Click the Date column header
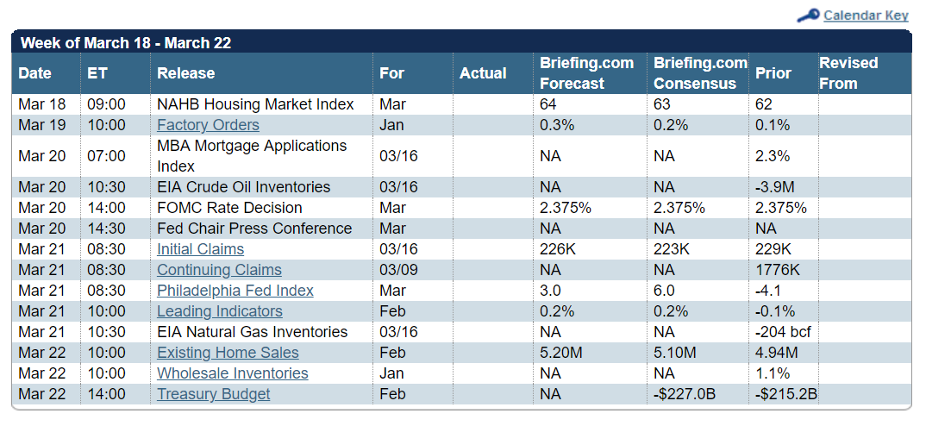The height and width of the screenshot is (426, 926). [x=35, y=73]
